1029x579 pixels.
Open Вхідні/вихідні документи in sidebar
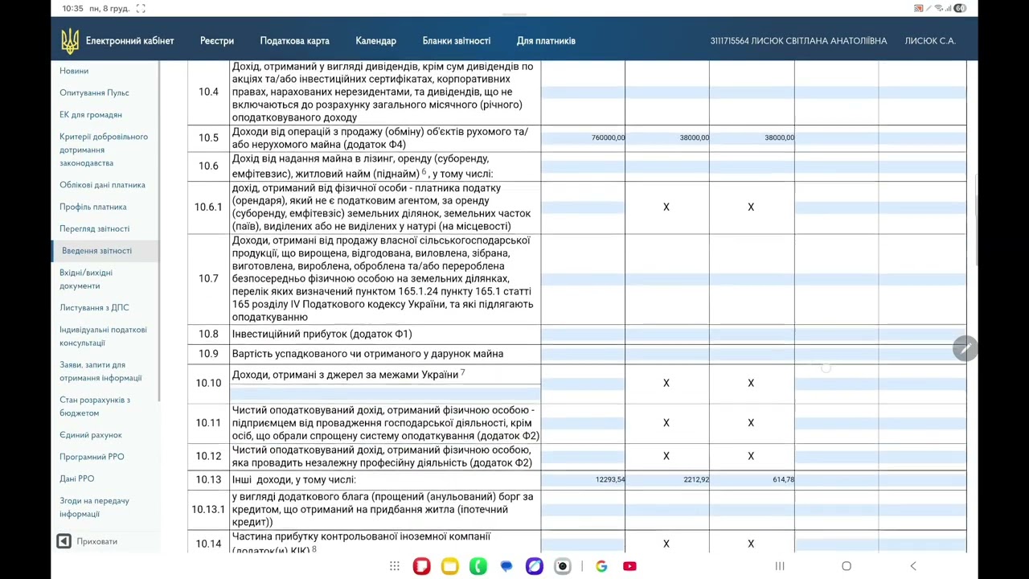coord(86,279)
